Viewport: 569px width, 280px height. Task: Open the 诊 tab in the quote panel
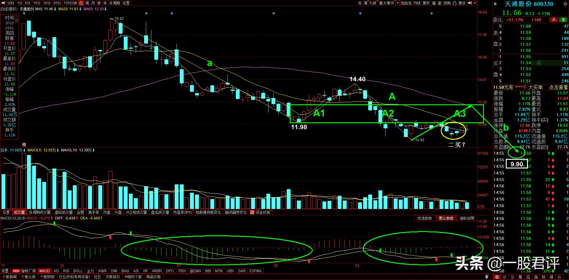[505, 277]
